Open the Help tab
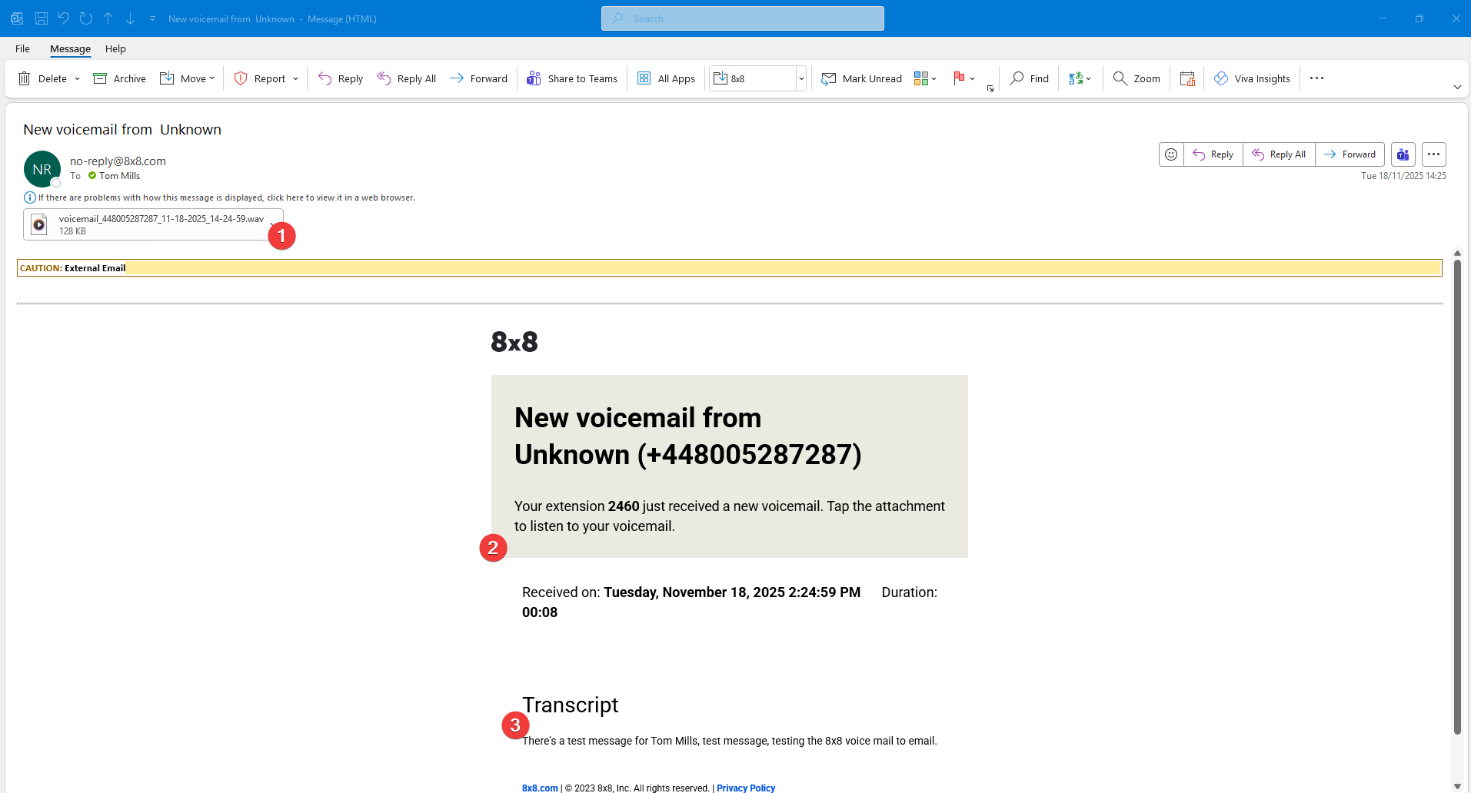The width and height of the screenshot is (1471, 793). [x=115, y=48]
